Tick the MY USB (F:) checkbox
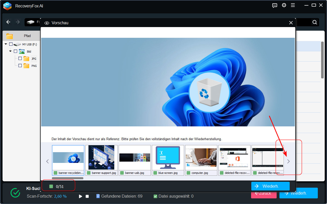327x204 pixels. point(11,44)
